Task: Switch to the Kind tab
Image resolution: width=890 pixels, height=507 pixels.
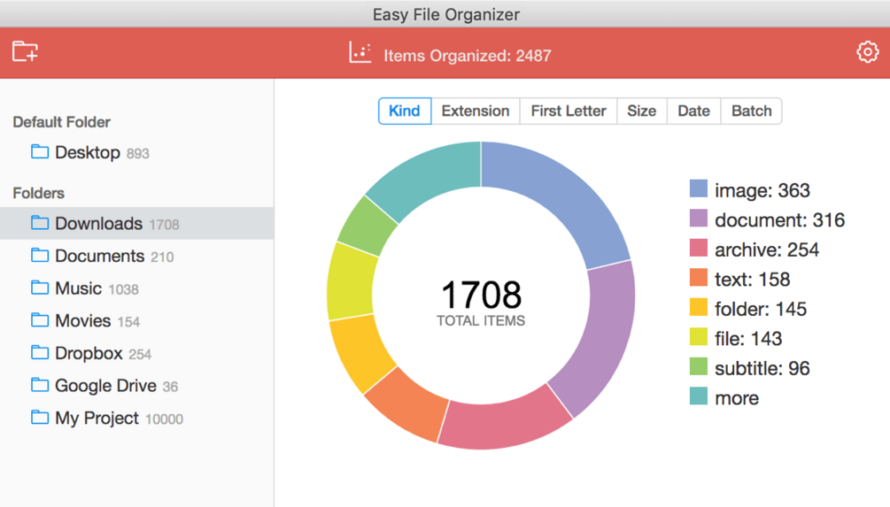Action: (405, 111)
